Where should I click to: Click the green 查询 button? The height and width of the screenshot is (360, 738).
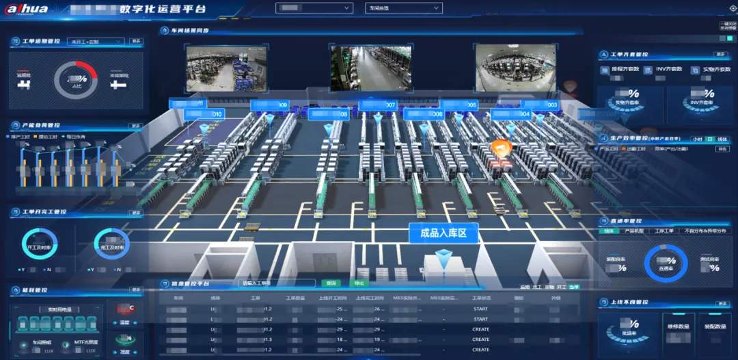point(331,283)
